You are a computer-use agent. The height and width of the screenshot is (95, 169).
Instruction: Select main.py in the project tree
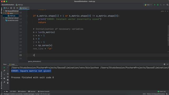[x=11, y=16]
